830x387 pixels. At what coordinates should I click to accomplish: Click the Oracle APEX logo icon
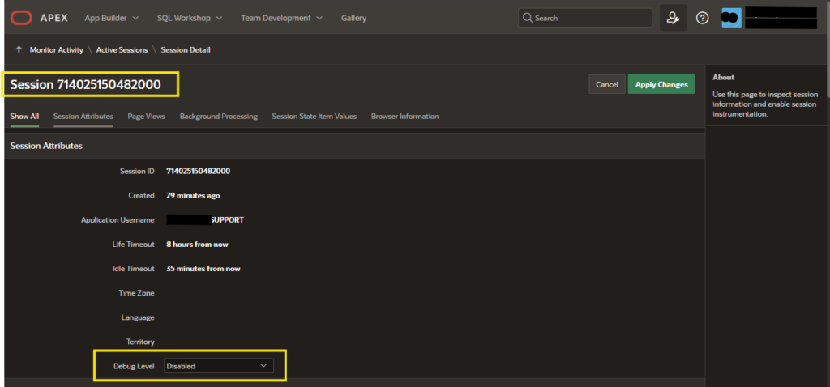[21, 18]
